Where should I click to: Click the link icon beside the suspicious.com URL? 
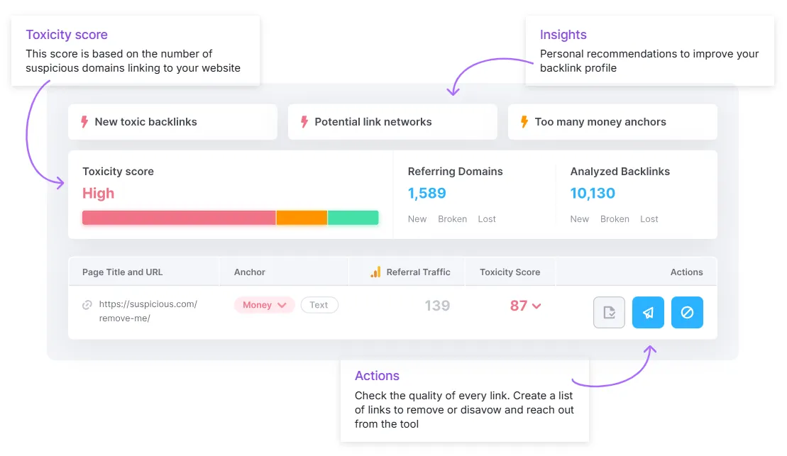tap(87, 304)
